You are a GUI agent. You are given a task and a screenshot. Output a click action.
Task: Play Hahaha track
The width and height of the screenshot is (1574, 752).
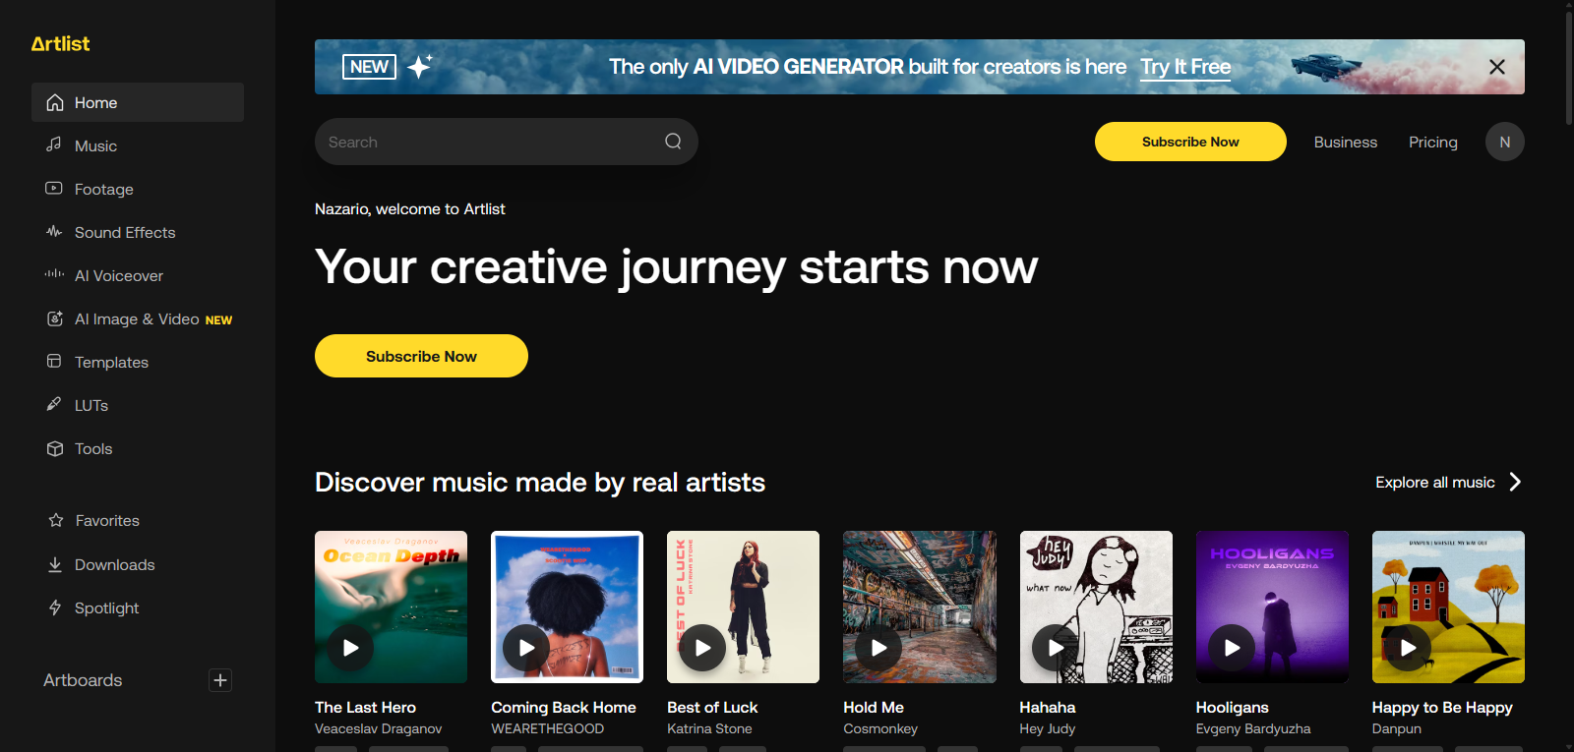(1056, 648)
